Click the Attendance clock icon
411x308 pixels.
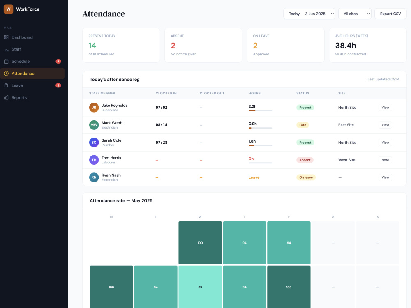coord(6,74)
